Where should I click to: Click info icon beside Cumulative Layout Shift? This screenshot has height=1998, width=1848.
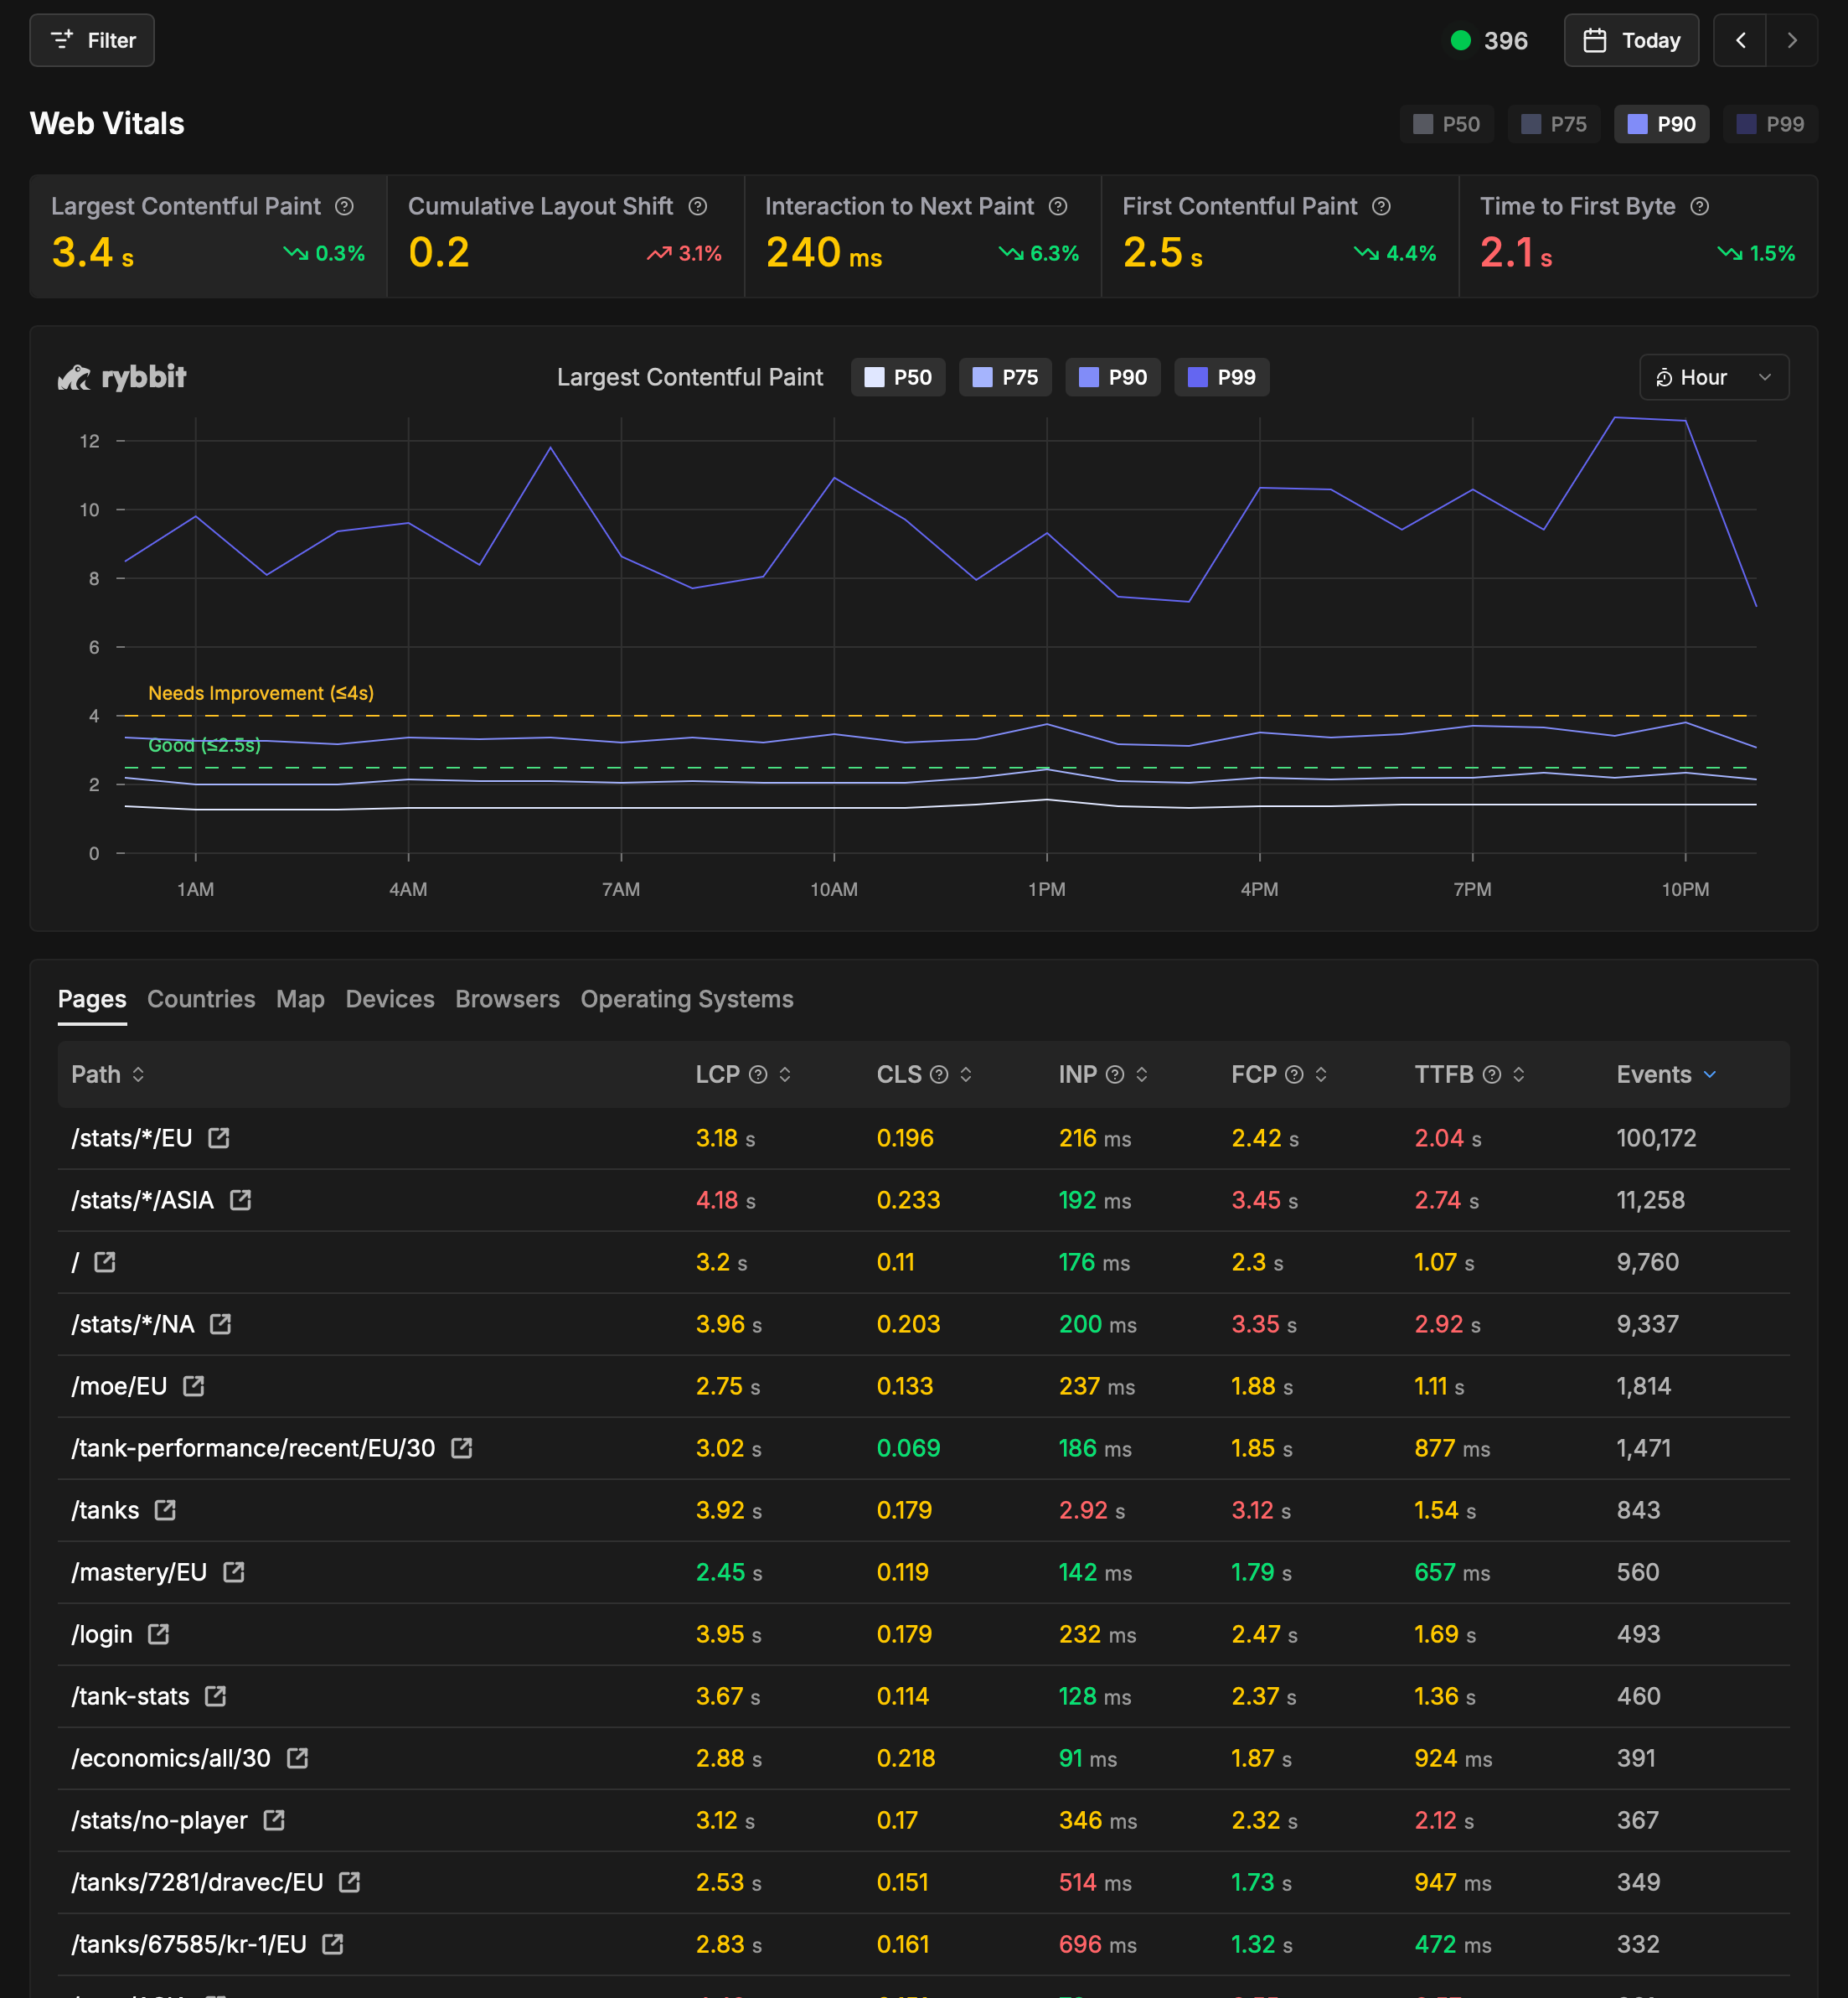click(698, 206)
